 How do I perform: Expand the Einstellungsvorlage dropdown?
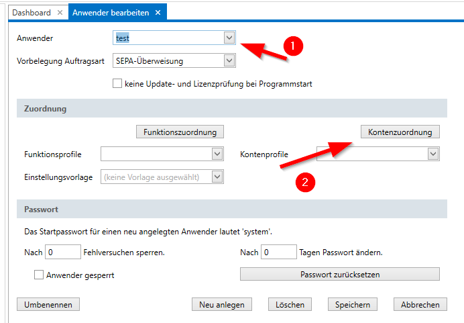point(217,177)
